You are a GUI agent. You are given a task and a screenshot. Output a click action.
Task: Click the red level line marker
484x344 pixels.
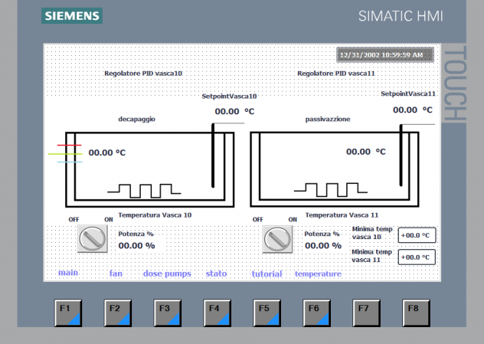(69, 145)
